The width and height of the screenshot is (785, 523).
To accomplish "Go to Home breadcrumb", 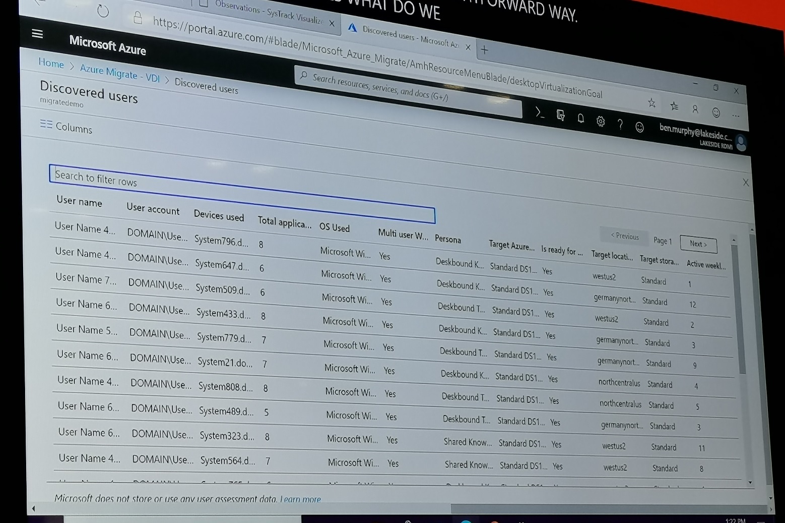I will [51, 63].
